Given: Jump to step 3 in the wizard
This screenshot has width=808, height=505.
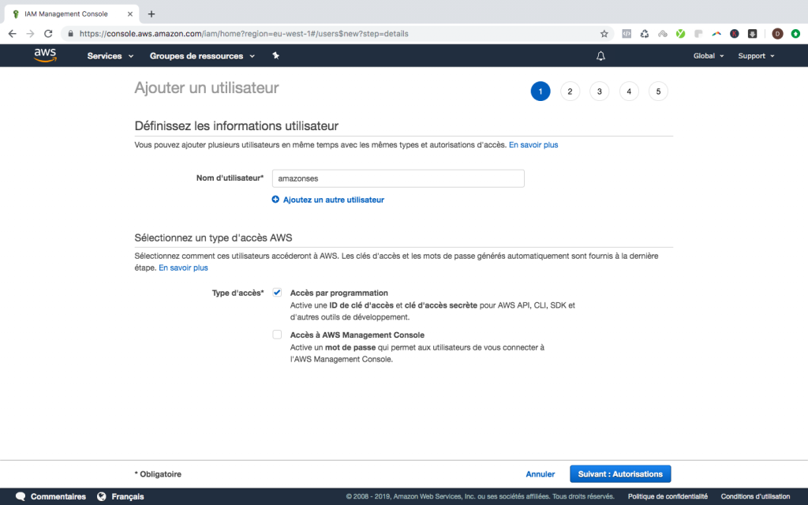Looking at the screenshot, I should pyautogui.click(x=599, y=92).
